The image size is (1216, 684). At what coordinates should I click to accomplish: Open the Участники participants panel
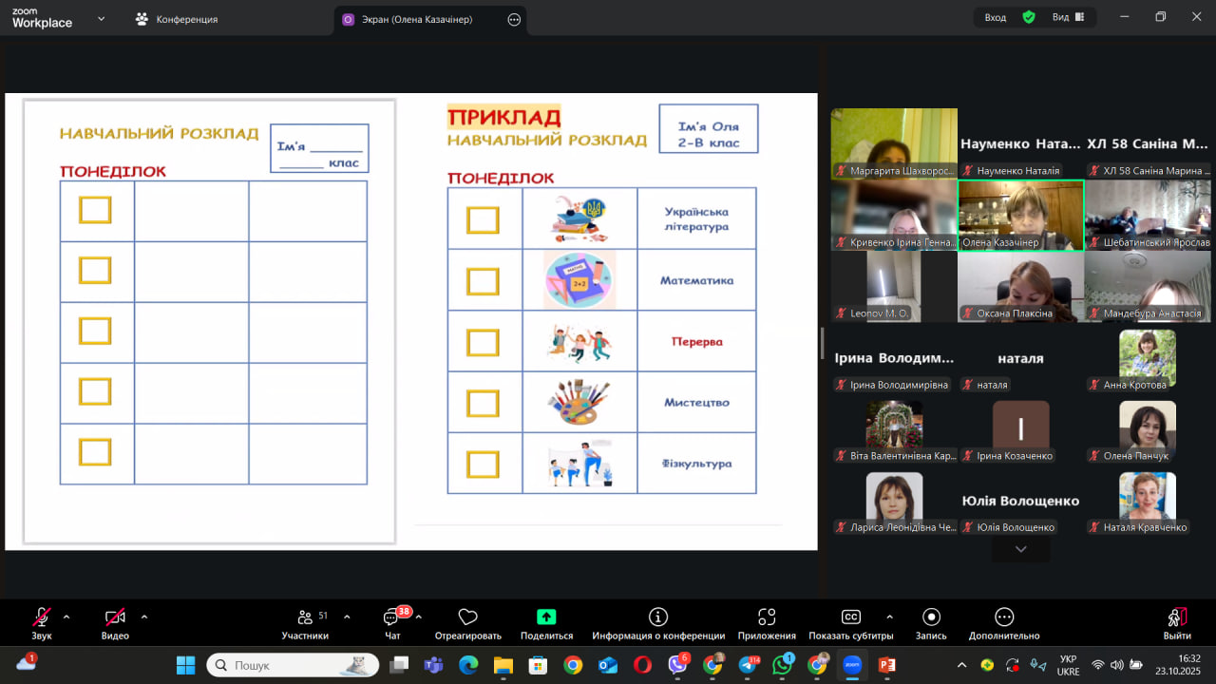tap(305, 618)
